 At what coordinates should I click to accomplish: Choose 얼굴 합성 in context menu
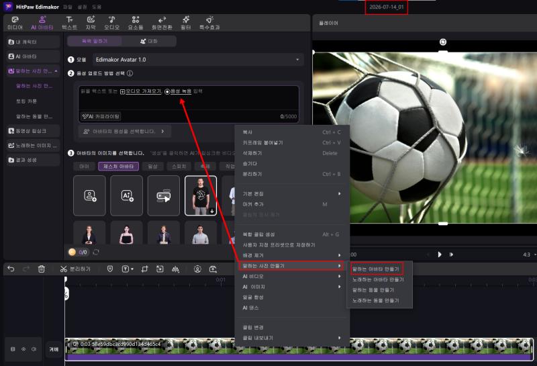[x=292, y=297]
